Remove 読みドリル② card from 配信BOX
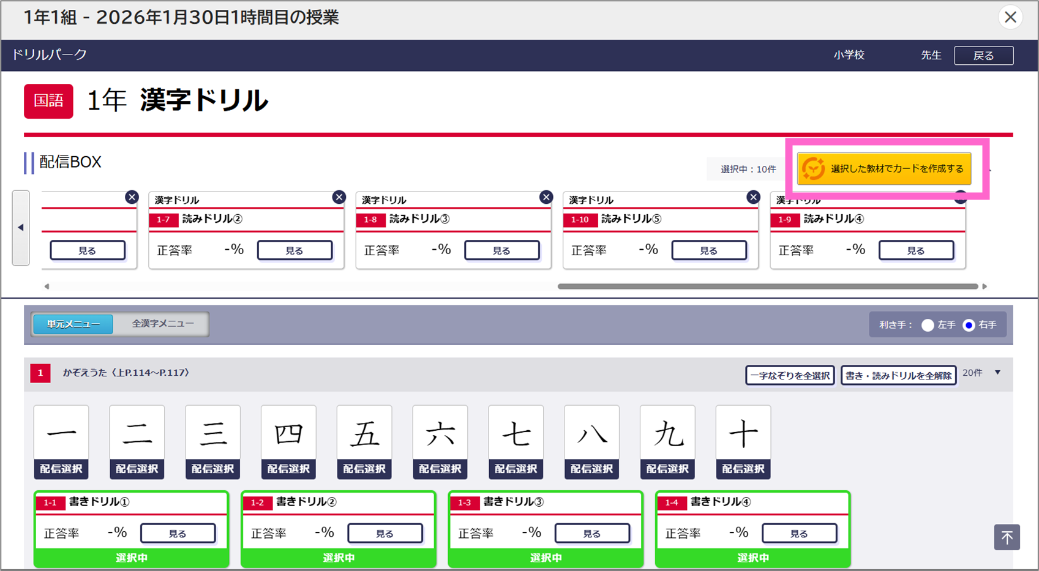 [x=339, y=197]
